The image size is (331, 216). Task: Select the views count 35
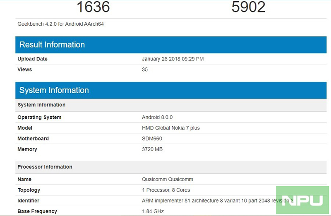tap(145, 70)
